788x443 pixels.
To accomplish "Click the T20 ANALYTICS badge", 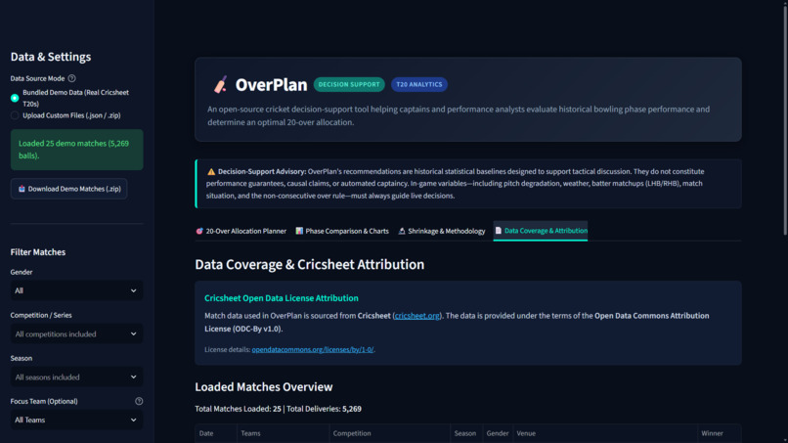I will (419, 84).
